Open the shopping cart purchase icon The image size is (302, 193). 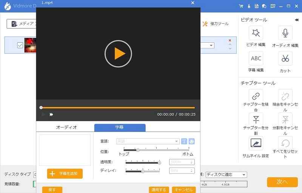click(x=241, y=6)
